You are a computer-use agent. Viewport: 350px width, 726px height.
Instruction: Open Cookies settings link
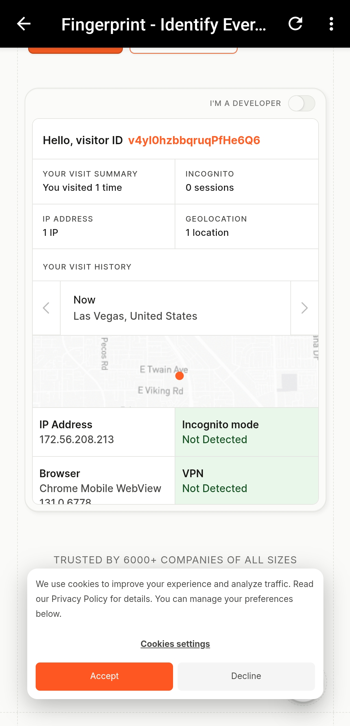click(x=175, y=644)
